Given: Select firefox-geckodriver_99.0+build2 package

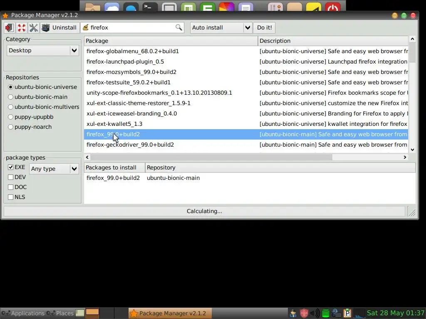Looking at the screenshot, I should [x=246, y=145].
